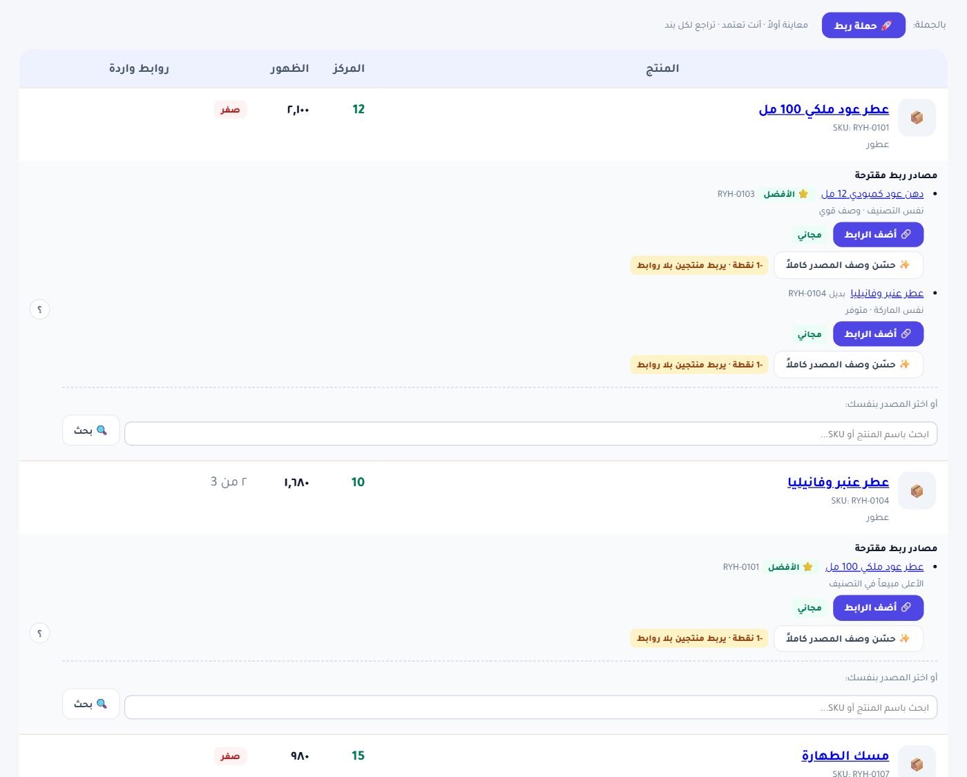The image size is (967, 777).
Task: Click أضف الرابط under دهن عود كمبودي 12 مل
Action: (878, 235)
